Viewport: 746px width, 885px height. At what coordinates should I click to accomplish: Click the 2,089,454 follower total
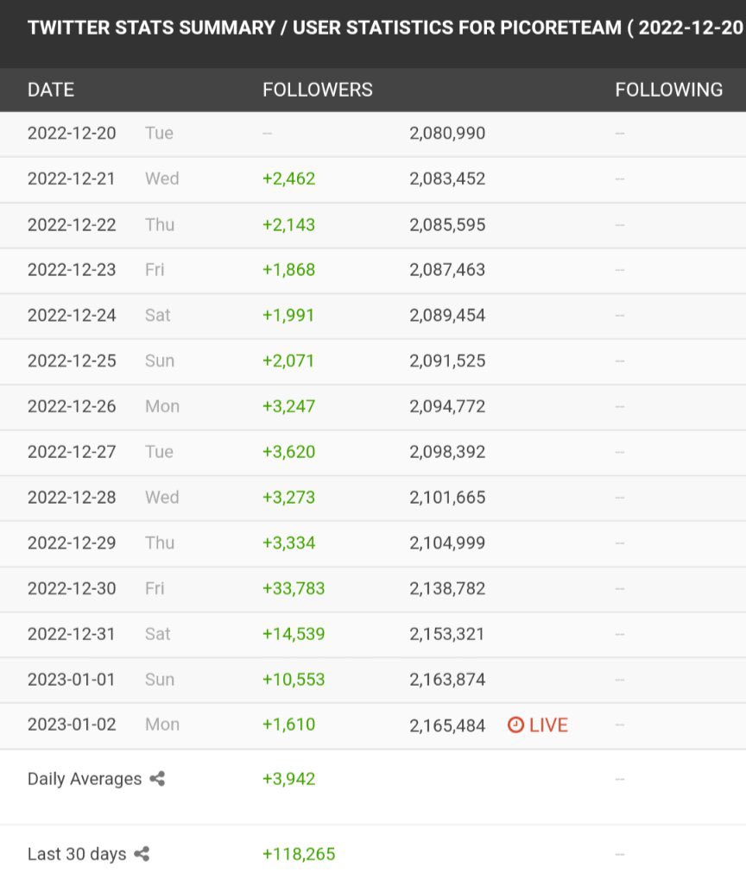[x=447, y=315]
